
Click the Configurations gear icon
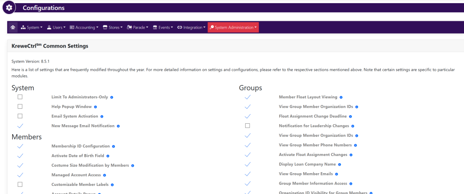pyautogui.click(x=9, y=8)
